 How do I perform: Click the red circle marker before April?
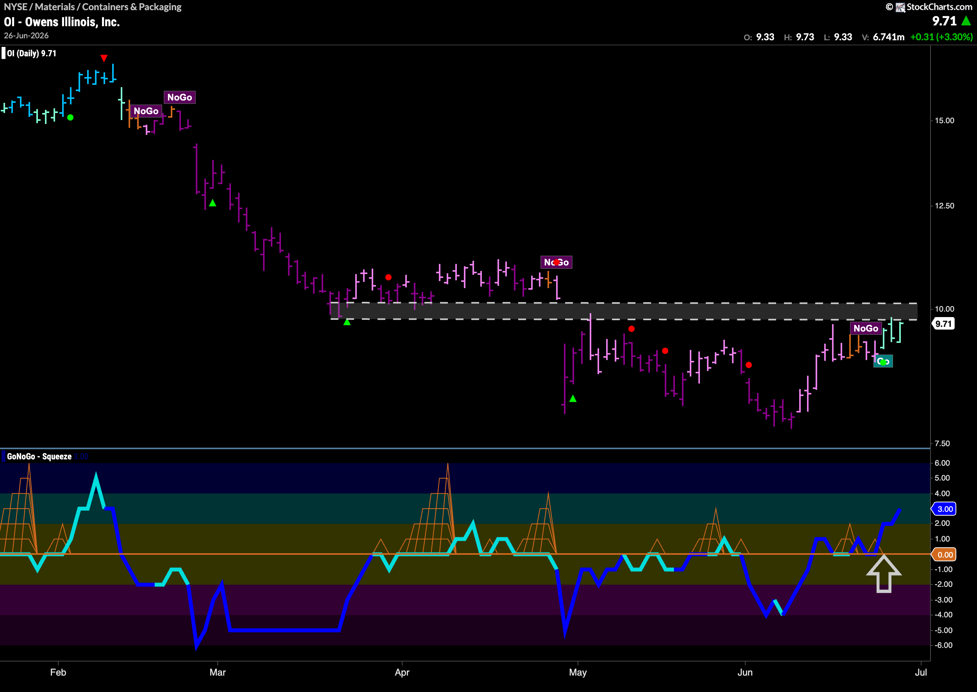[388, 278]
